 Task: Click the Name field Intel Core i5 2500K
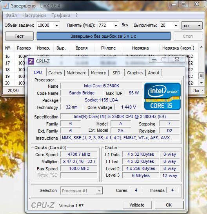(x=102, y=86)
